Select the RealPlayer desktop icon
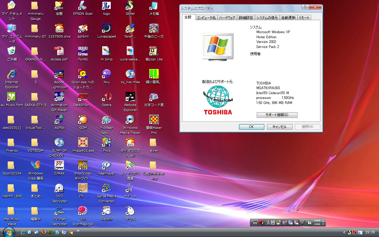The height and width of the screenshot is (237, 379). 107,168
